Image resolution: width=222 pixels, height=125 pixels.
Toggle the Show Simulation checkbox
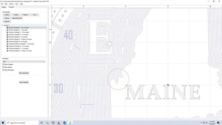tap(3, 70)
